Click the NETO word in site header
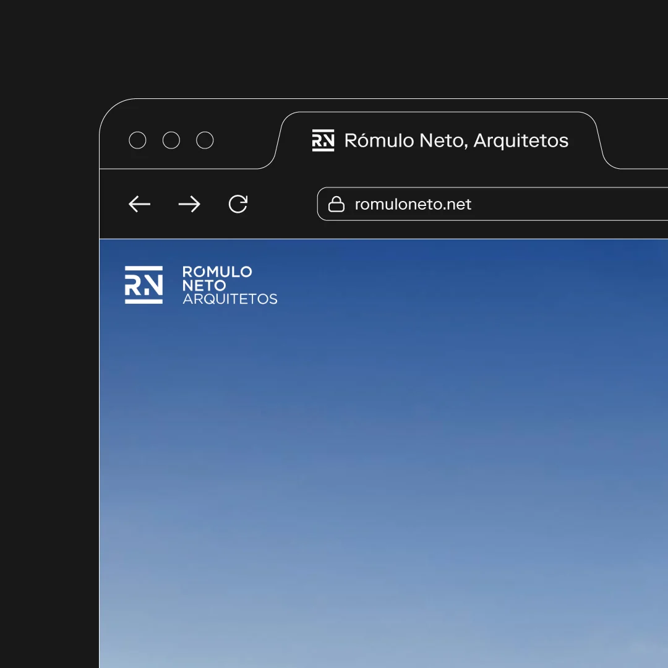Image resolution: width=668 pixels, height=668 pixels. (x=204, y=285)
